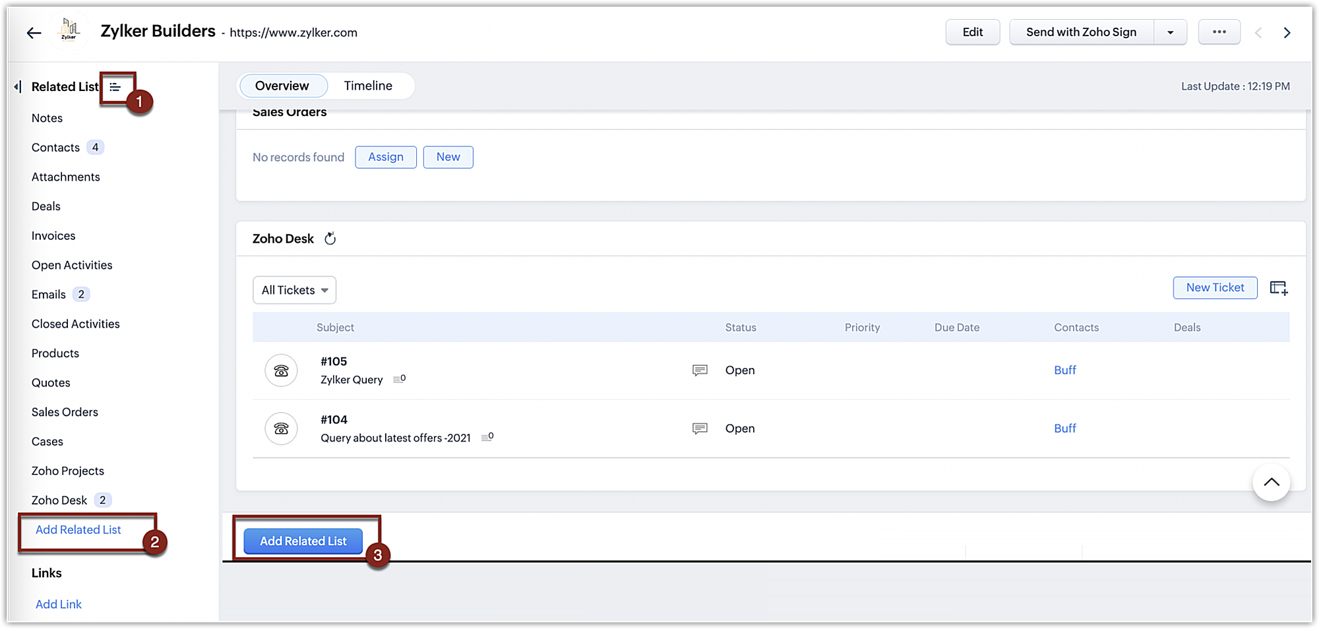Open the All Tickets filter dropdown
The image size is (1319, 629).
coord(294,290)
